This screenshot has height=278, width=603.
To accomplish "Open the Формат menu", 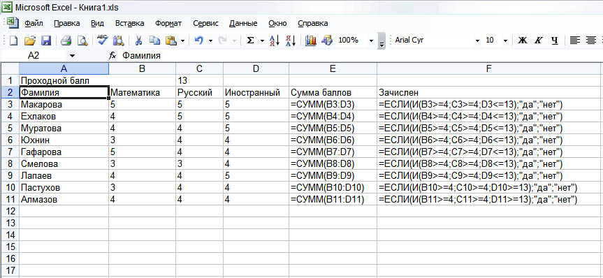I will [168, 23].
